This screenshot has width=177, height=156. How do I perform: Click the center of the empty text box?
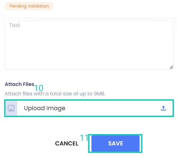click(89, 46)
